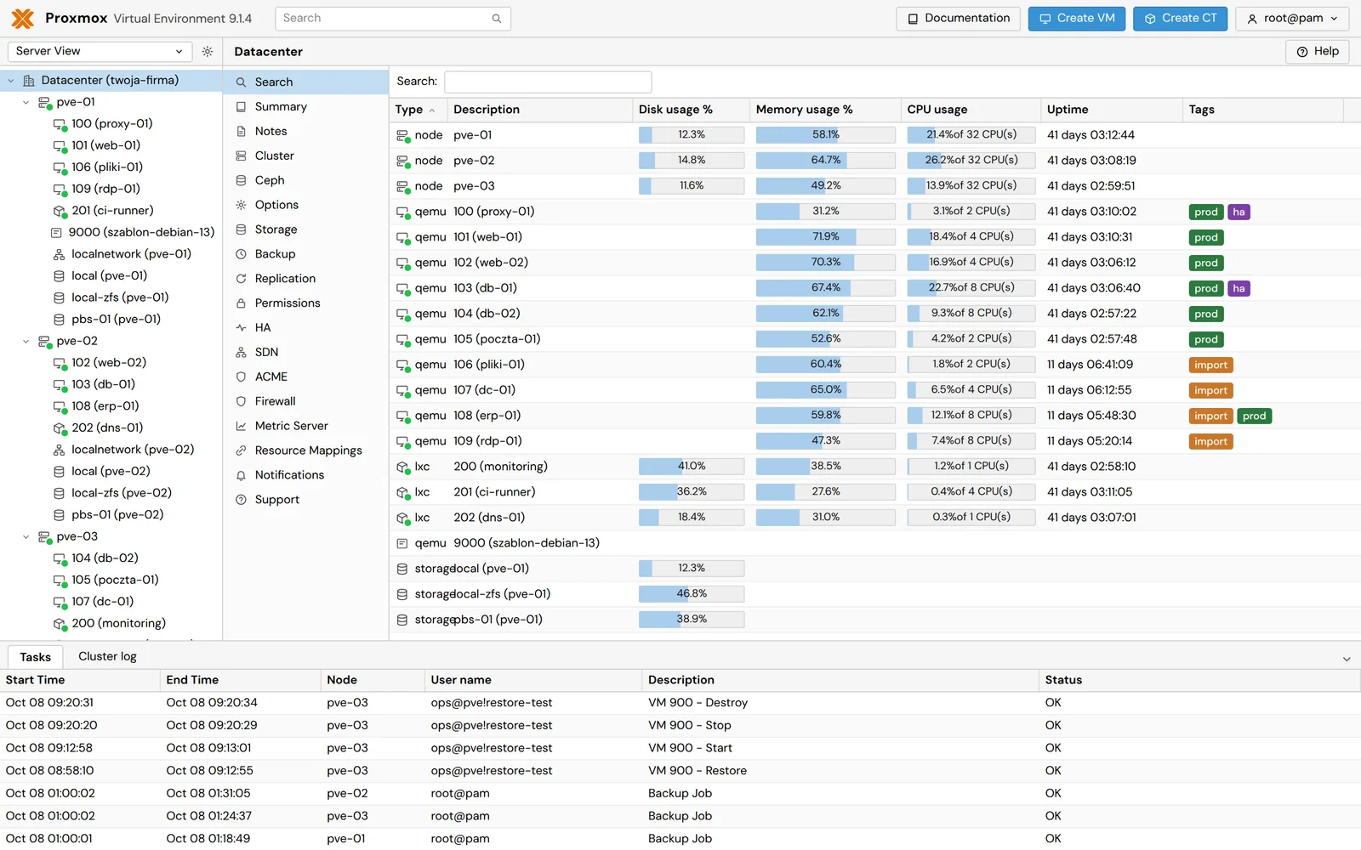Screen dimensions: 1361x850
Task: Collapse the pve-02 tree node
Action: tap(26, 342)
